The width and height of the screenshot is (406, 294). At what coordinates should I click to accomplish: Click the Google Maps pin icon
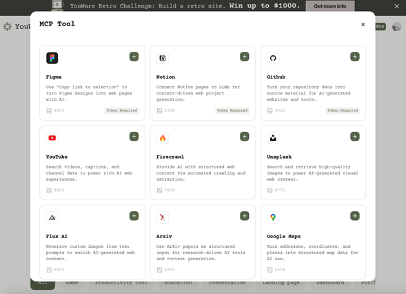(273, 217)
